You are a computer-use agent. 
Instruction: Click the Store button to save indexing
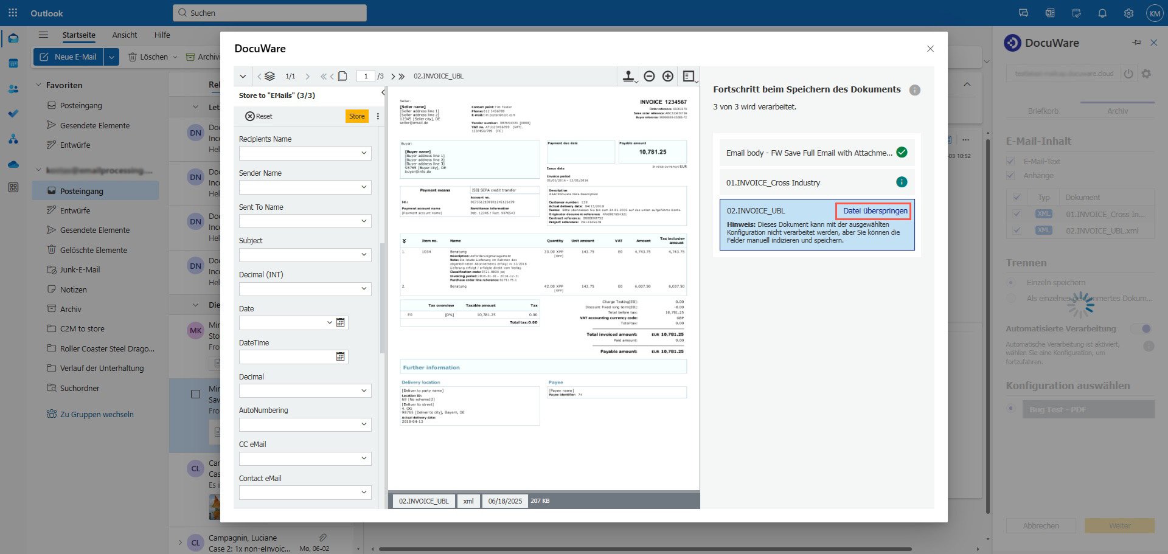[x=356, y=116]
